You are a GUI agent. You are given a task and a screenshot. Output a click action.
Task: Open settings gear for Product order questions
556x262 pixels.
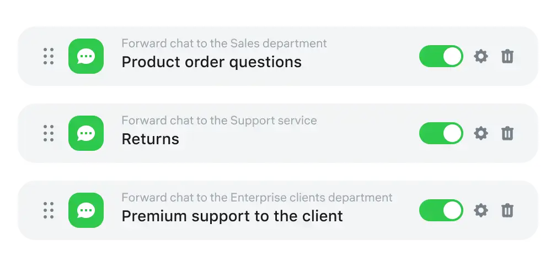click(x=481, y=56)
